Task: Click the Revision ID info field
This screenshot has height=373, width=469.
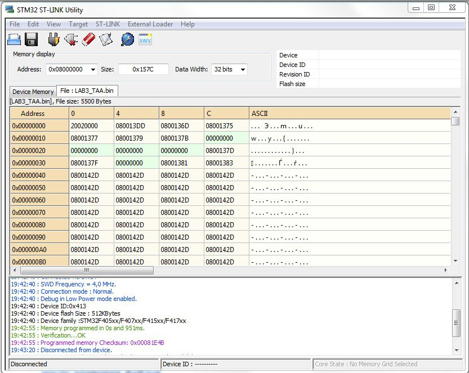Action: coord(390,74)
